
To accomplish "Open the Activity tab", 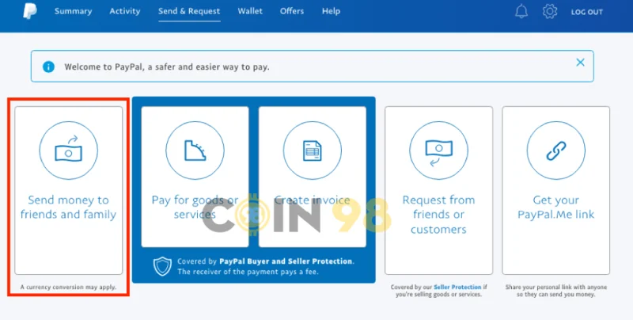I will coord(125,11).
